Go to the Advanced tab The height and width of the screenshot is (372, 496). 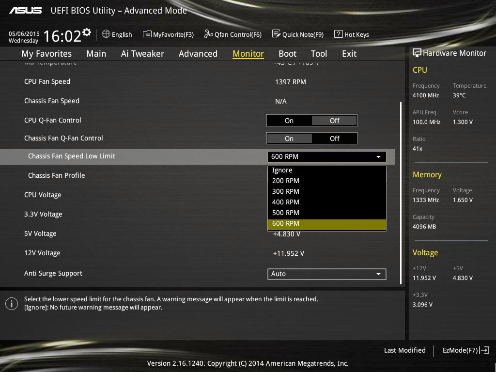(198, 53)
